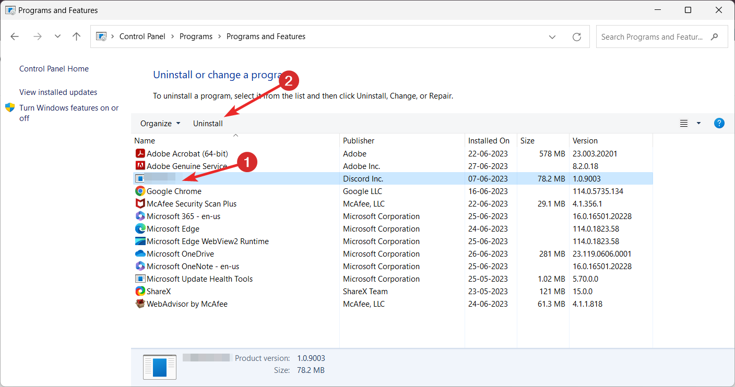Open the Organize dropdown menu

pyautogui.click(x=160, y=124)
